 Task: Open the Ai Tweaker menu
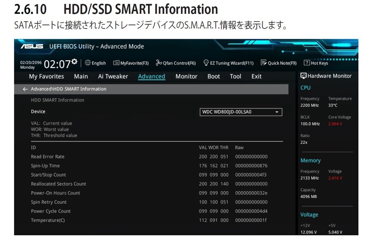pos(113,76)
